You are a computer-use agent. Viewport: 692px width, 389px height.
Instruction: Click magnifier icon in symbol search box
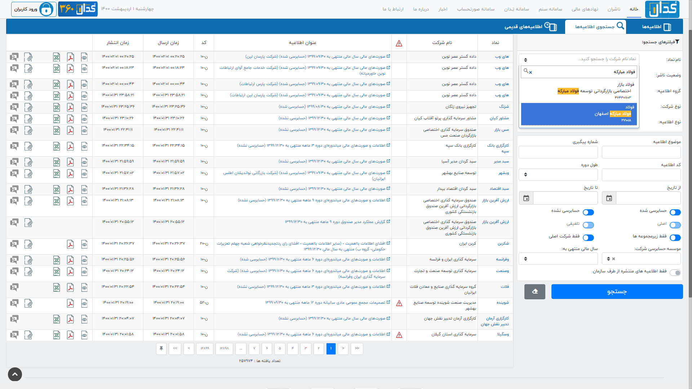pos(526,71)
